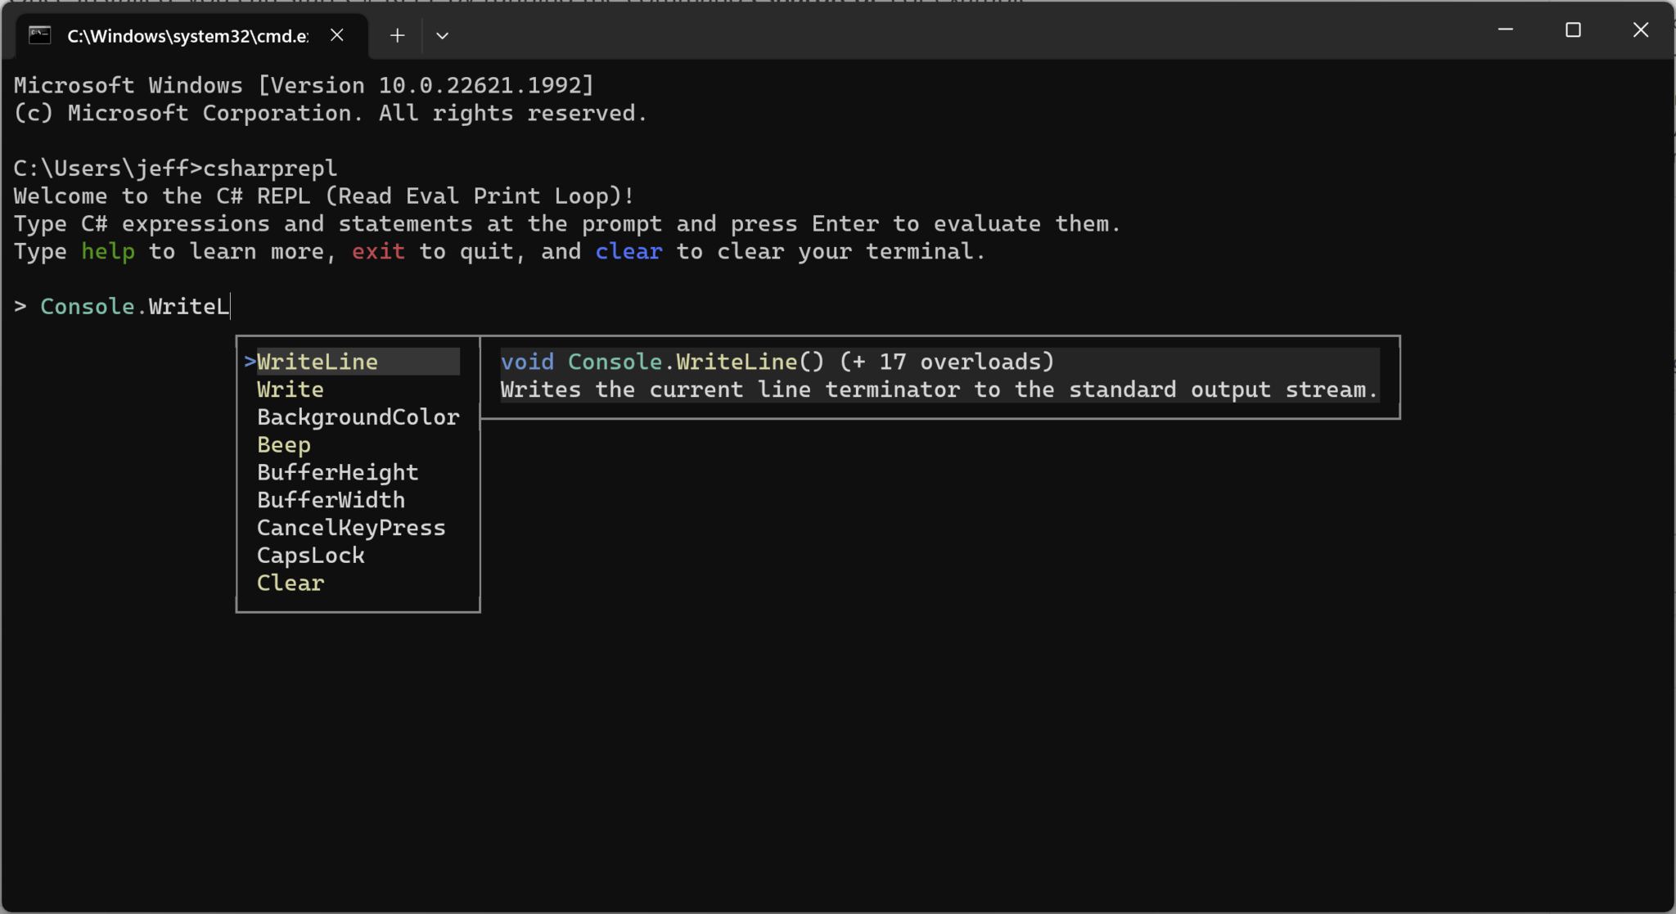
Task: Click the red 'exit' keyword text
Action: coord(378,251)
